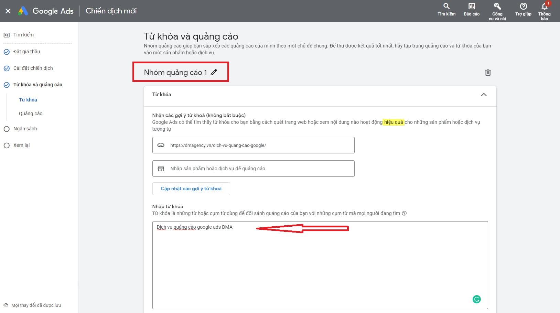Click the storefront icon in product field

[161, 169]
